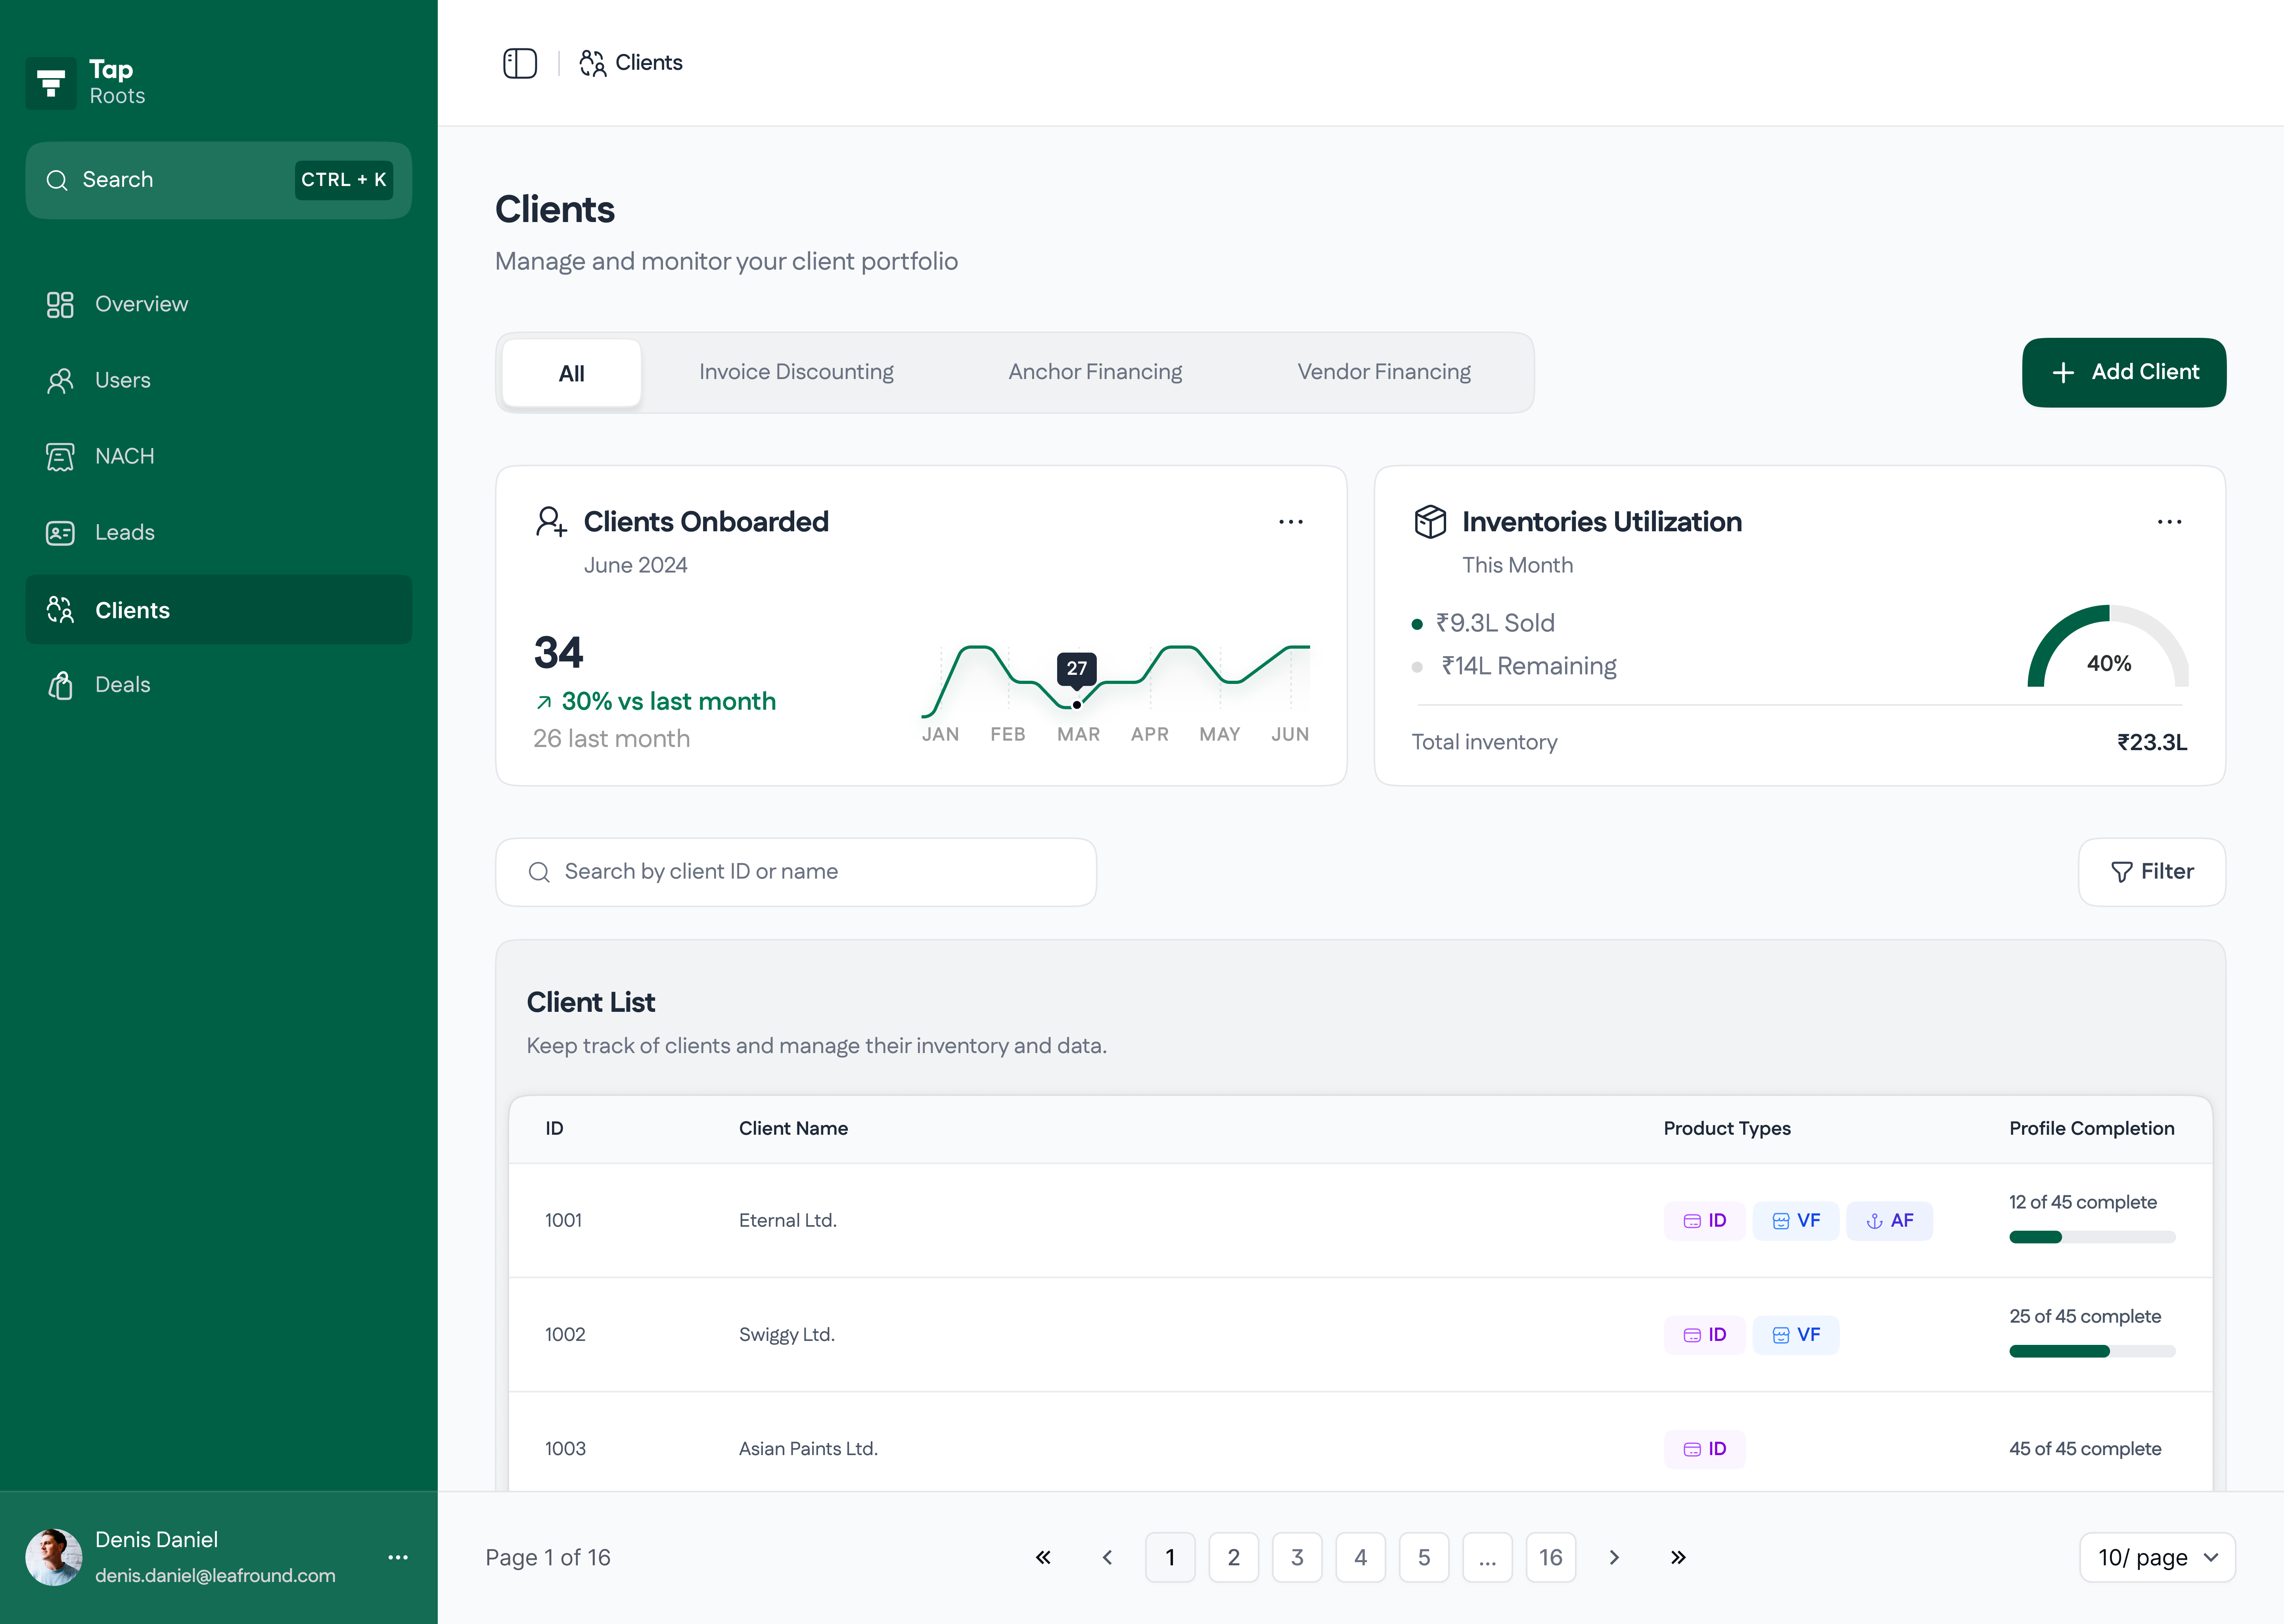Go to previous page arrow
Viewport: 2284px width, 1624px height.
pos(1107,1557)
